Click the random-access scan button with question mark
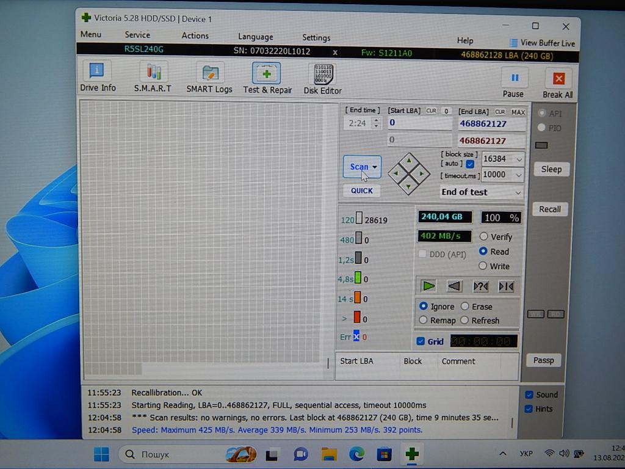Viewport: 625px width, 469px height. point(480,286)
